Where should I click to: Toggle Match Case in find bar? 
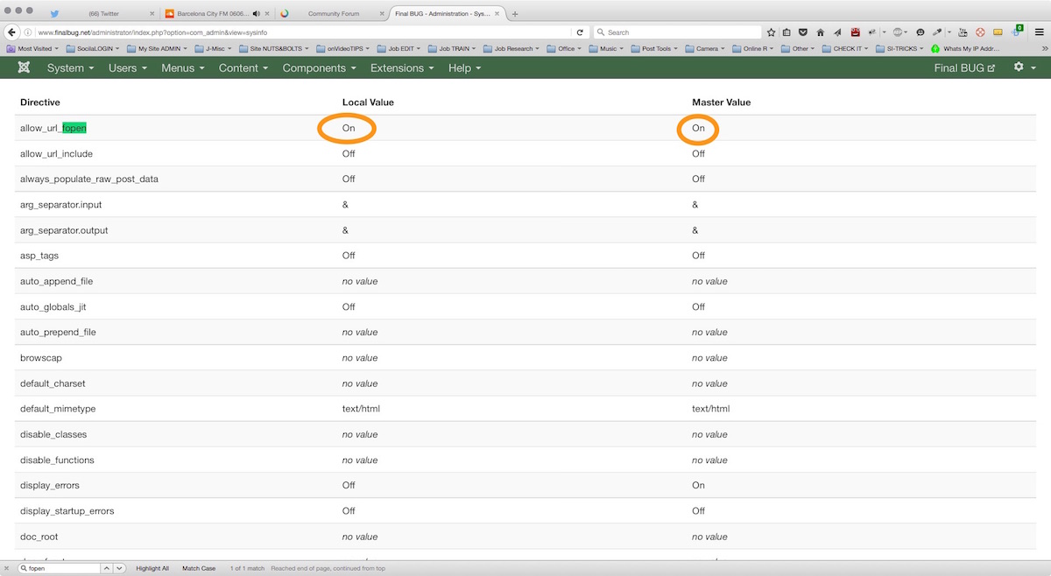pyautogui.click(x=199, y=568)
